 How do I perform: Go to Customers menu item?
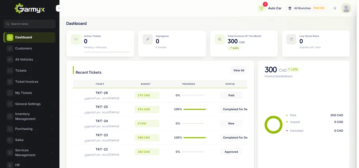(30, 49)
